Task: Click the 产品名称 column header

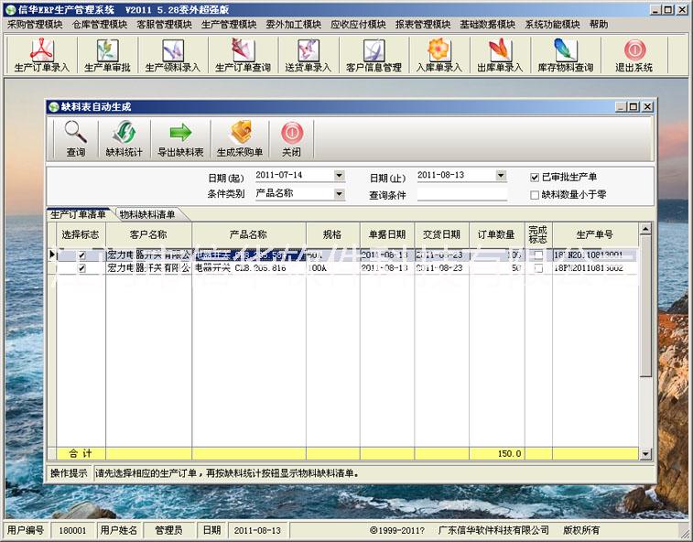Action: [x=249, y=234]
